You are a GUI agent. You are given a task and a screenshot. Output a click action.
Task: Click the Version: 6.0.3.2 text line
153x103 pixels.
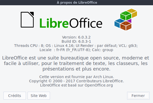pos(76,37)
